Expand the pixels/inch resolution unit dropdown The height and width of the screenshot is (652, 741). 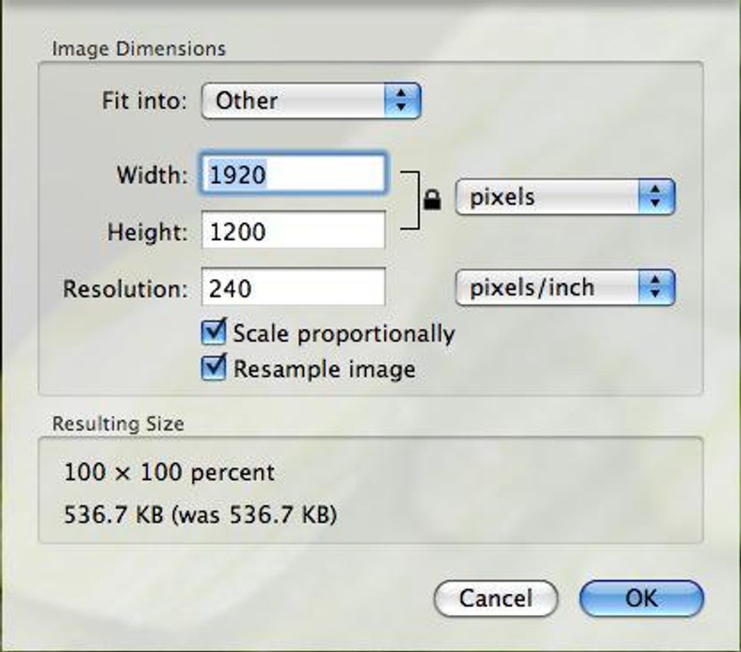(564, 288)
